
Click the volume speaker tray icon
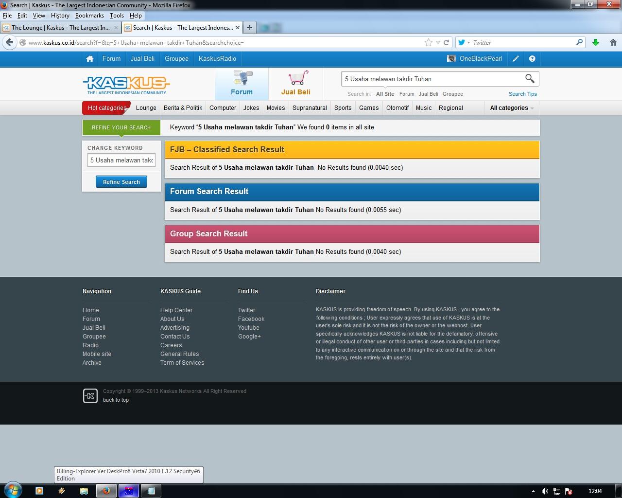pos(545,491)
